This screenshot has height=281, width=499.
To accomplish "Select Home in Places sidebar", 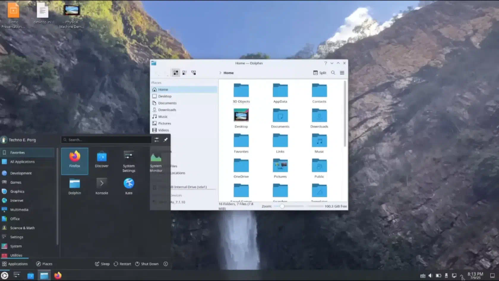I will tap(184, 90).
